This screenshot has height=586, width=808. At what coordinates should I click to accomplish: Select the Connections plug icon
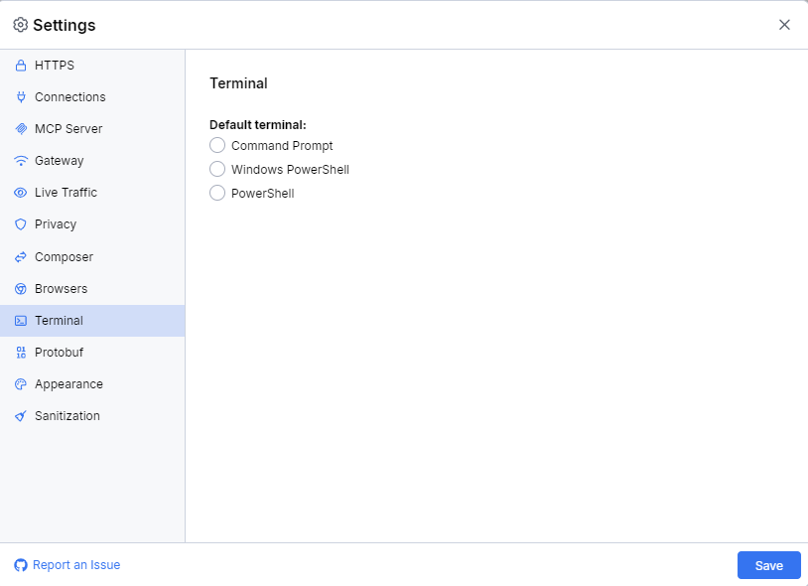[20, 96]
